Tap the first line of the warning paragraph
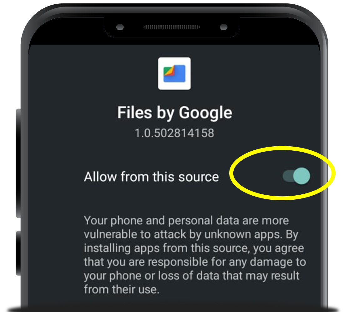Image resolution: width=344 pixels, height=312 pixels. pos(186,221)
